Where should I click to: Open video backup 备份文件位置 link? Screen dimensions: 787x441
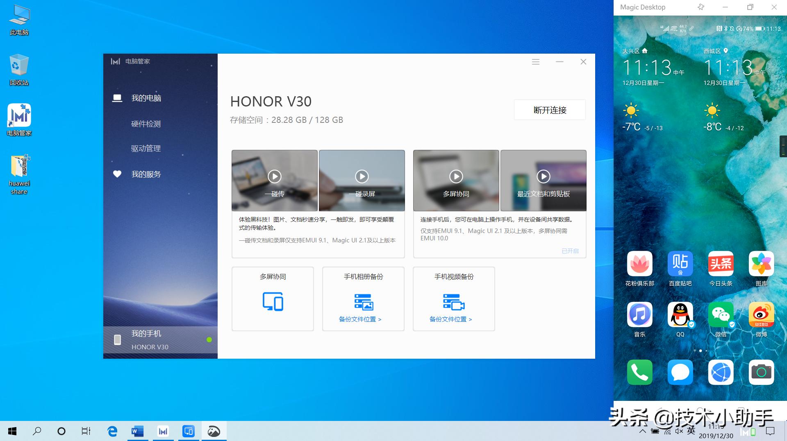450,319
